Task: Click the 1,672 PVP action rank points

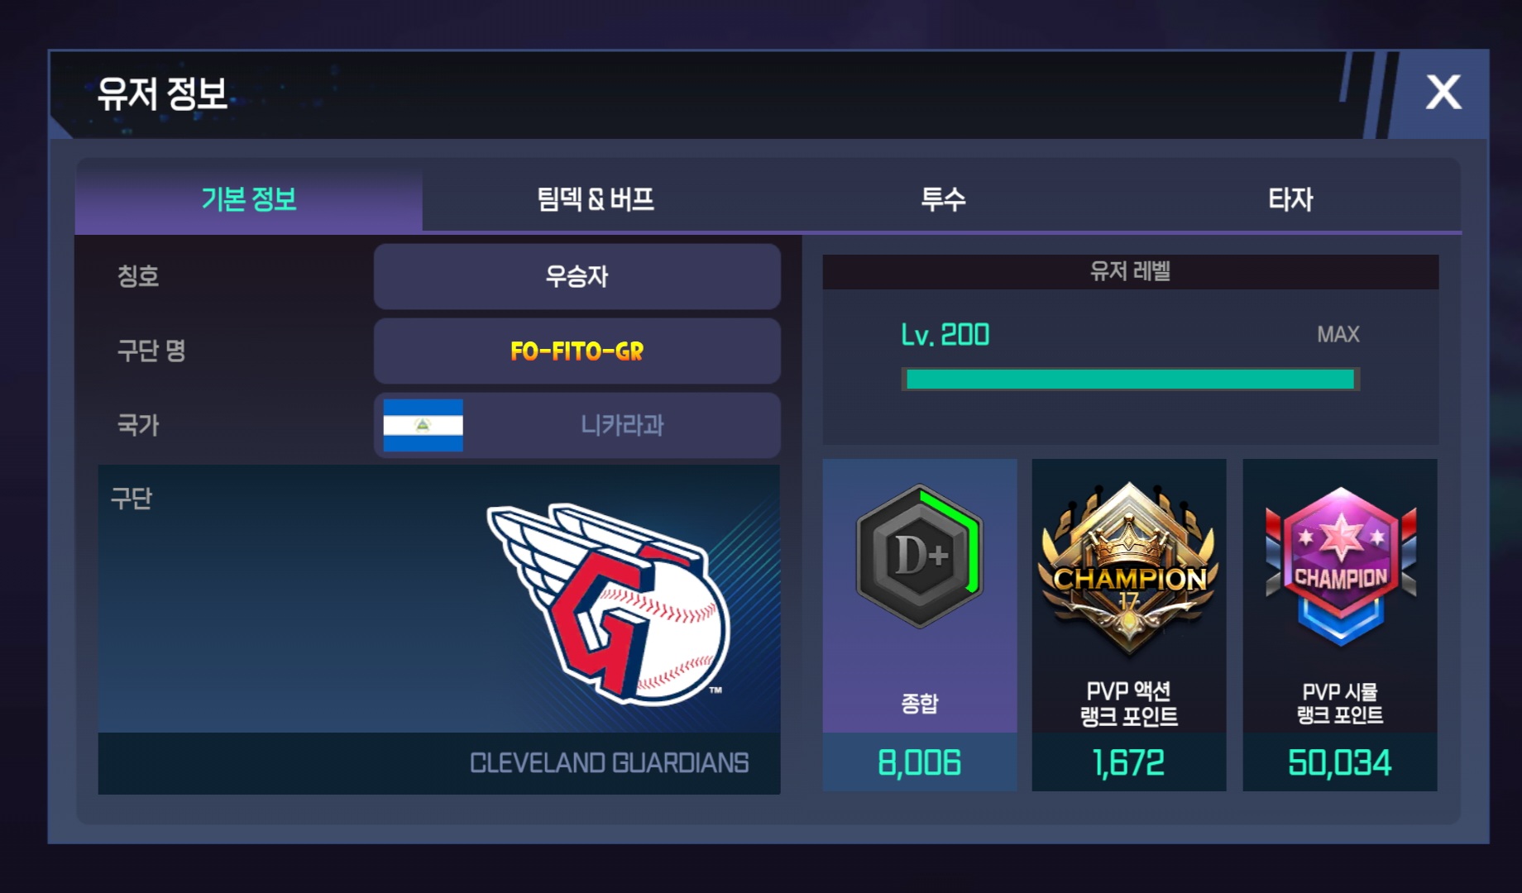Action: point(1128,762)
